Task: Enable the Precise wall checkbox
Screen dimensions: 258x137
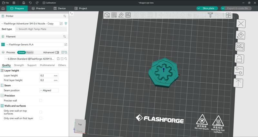Action: pyautogui.click(x=41, y=100)
